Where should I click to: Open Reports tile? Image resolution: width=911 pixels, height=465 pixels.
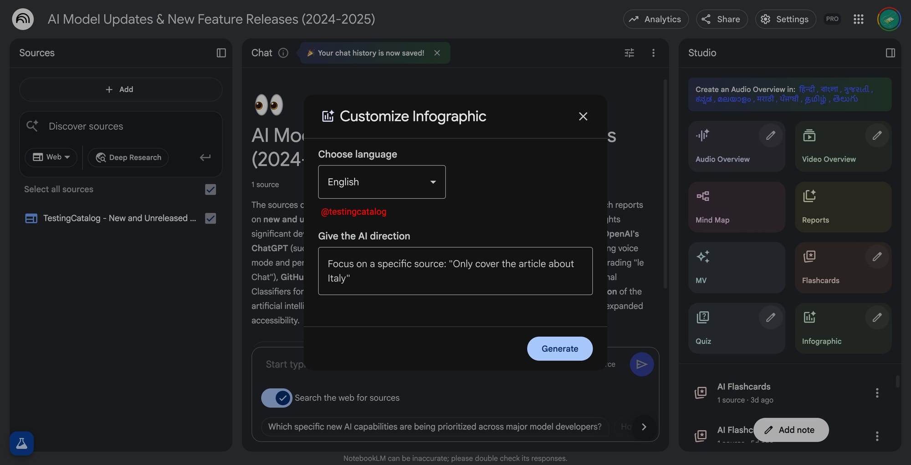coord(843,207)
